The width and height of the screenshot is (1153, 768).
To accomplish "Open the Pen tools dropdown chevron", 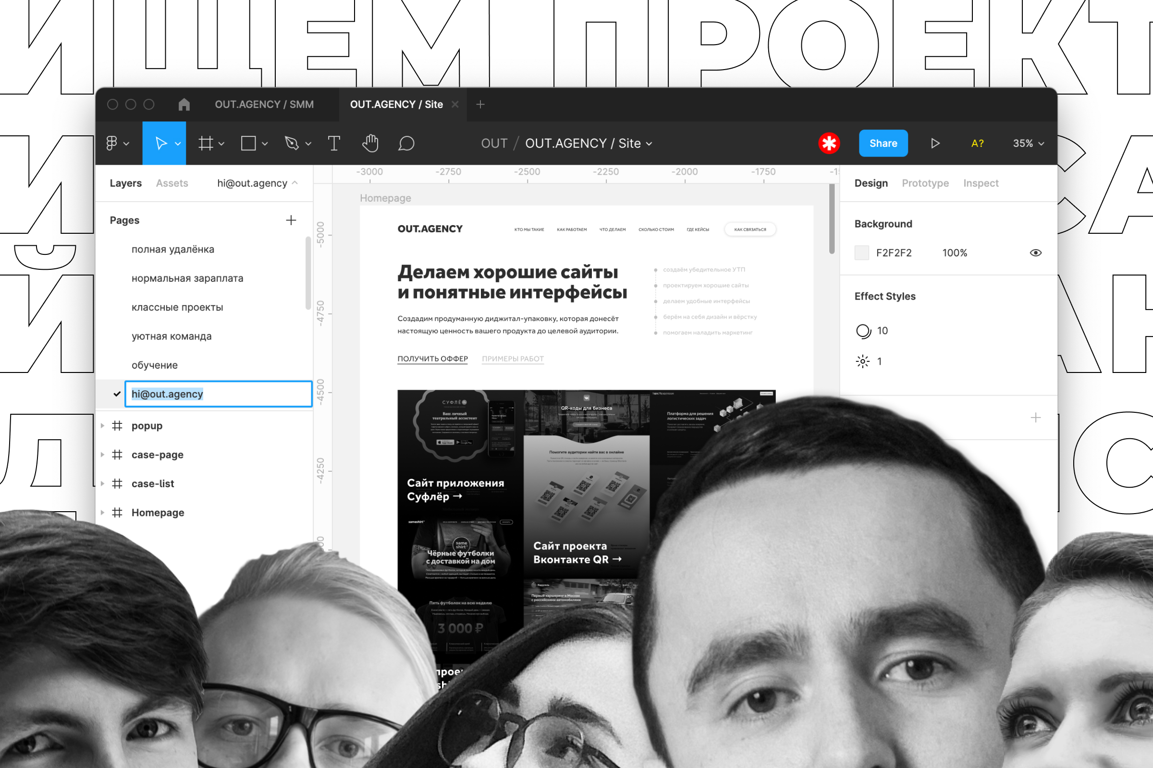I will (308, 144).
